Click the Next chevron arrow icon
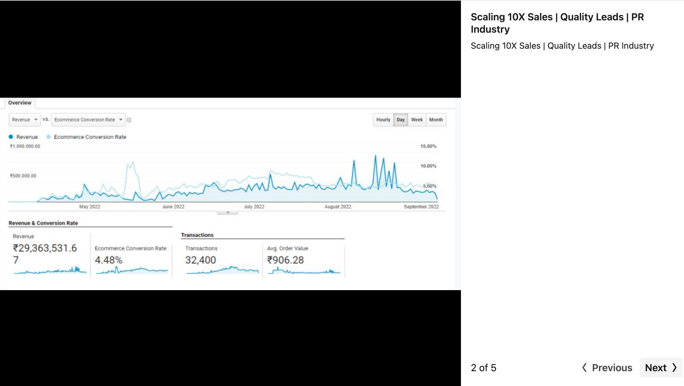 675,368
